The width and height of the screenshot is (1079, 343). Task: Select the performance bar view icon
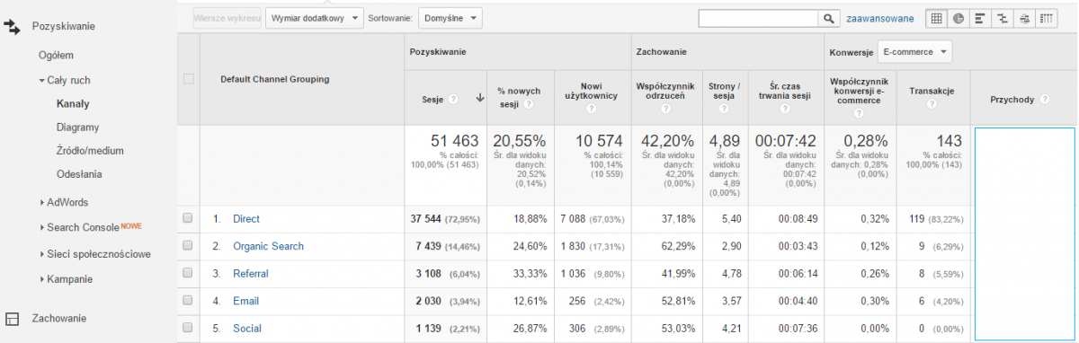pos(980,18)
